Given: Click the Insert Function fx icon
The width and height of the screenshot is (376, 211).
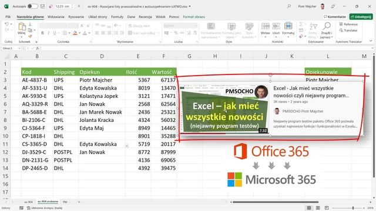Looking at the screenshot, I should pos(38,48).
